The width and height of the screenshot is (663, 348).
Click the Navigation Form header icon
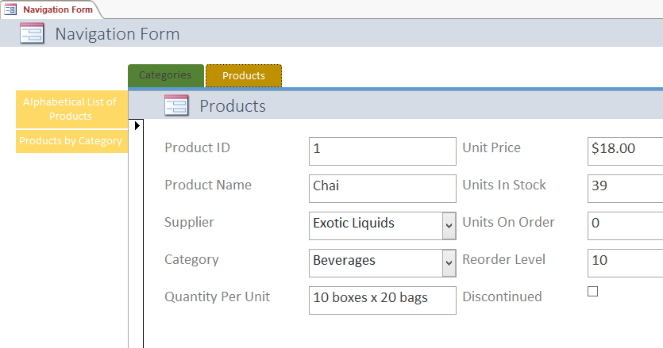(32, 34)
